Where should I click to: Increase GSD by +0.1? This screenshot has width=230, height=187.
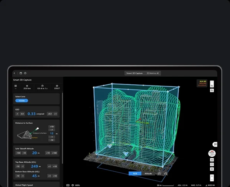point(49,114)
